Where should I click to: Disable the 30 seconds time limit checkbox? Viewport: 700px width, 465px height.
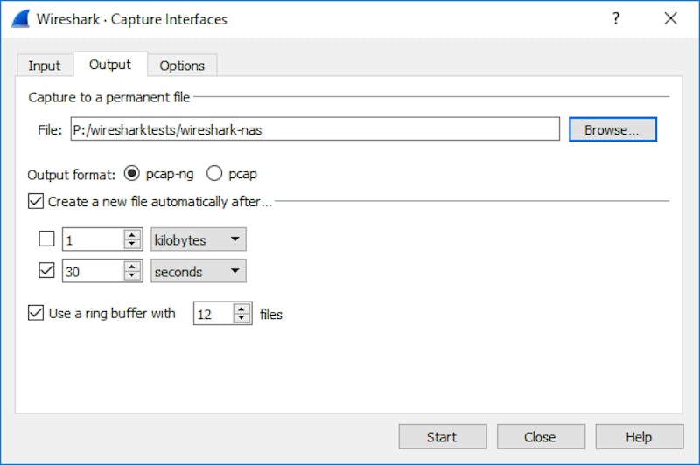point(48,271)
